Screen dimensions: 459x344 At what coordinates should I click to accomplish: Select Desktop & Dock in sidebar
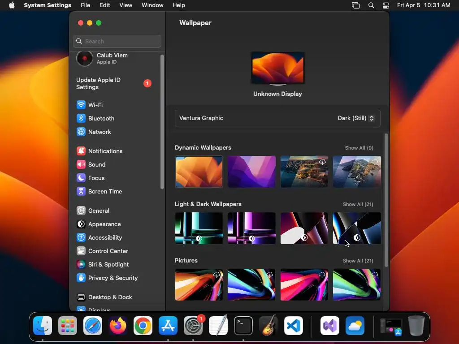104,297
